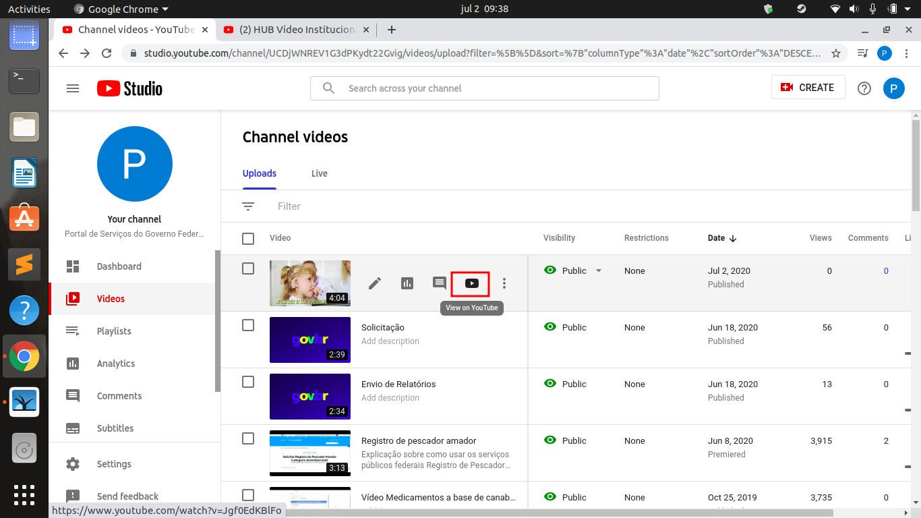Open Google Chrome app menu in top bar

tap(121, 9)
